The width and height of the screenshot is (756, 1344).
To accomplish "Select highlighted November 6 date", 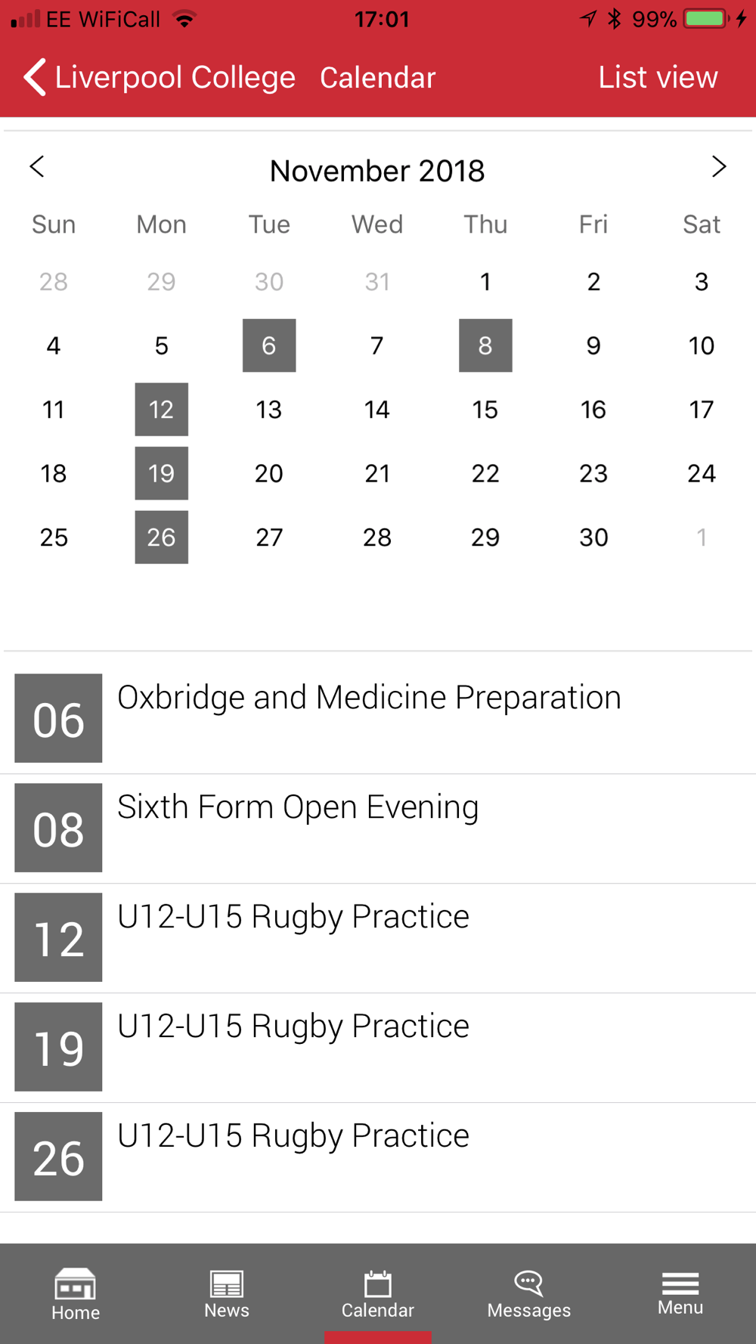I will [x=269, y=345].
